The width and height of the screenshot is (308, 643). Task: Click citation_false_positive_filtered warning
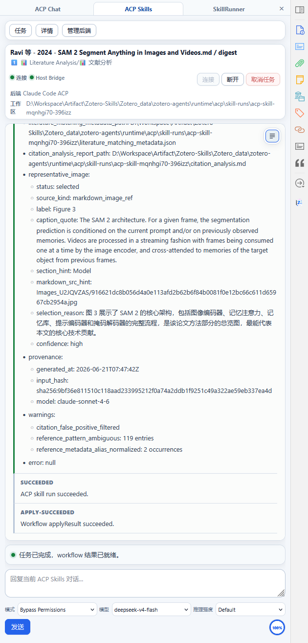point(78,428)
